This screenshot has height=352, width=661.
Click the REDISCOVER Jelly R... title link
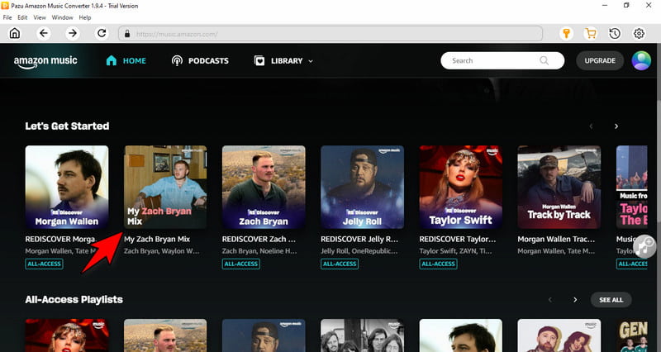[x=359, y=239]
